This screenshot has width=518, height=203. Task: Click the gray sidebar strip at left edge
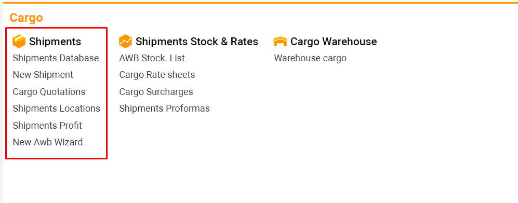pos(2,103)
